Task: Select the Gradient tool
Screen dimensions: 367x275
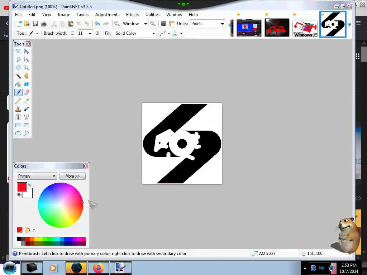Action: [27, 84]
